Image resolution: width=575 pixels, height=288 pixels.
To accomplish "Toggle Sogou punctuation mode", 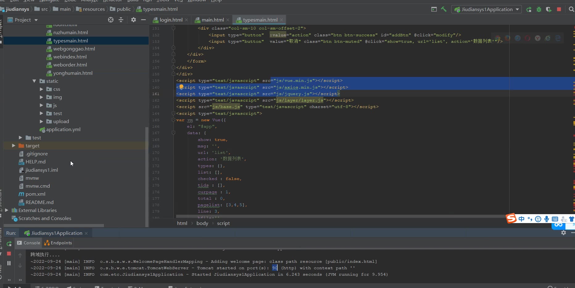I will click(x=530, y=219).
